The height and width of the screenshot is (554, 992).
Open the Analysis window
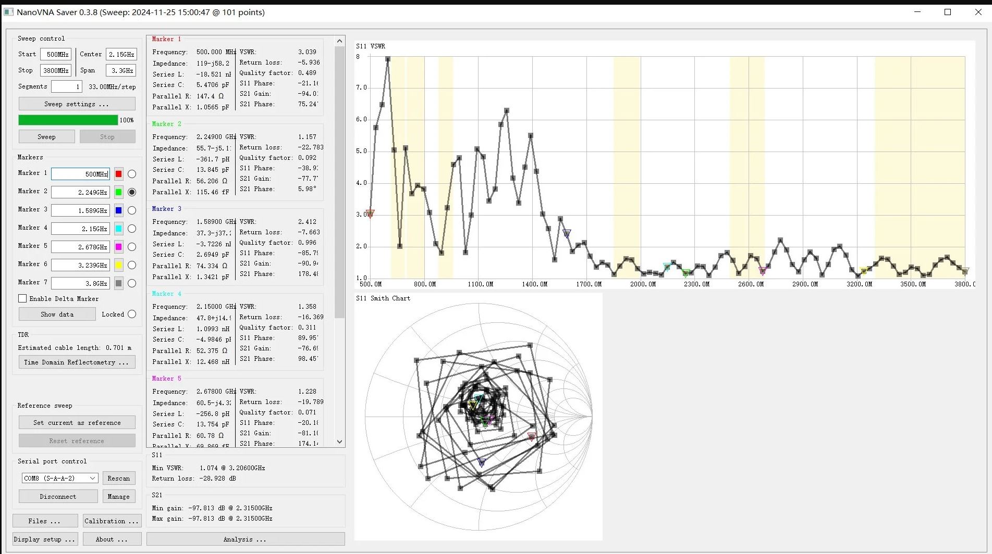click(x=246, y=539)
